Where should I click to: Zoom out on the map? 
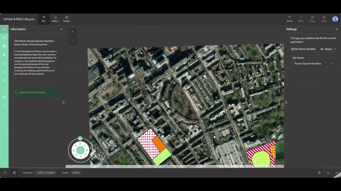click(72, 40)
